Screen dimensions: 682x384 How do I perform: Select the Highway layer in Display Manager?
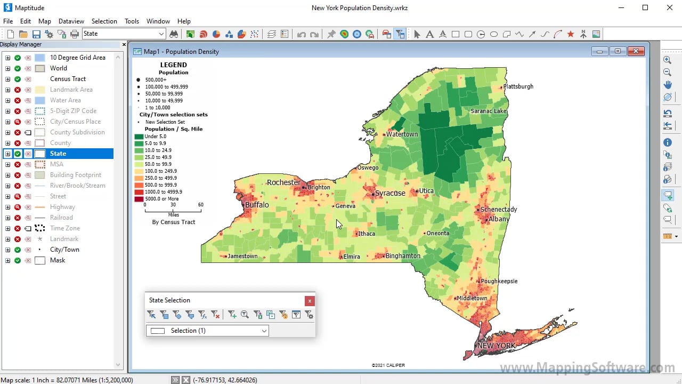pyautogui.click(x=62, y=207)
